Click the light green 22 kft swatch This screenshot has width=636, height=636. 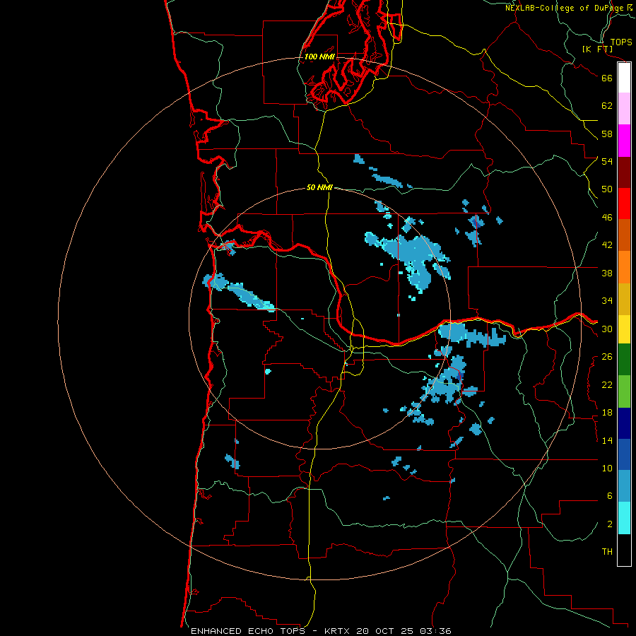point(624,391)
